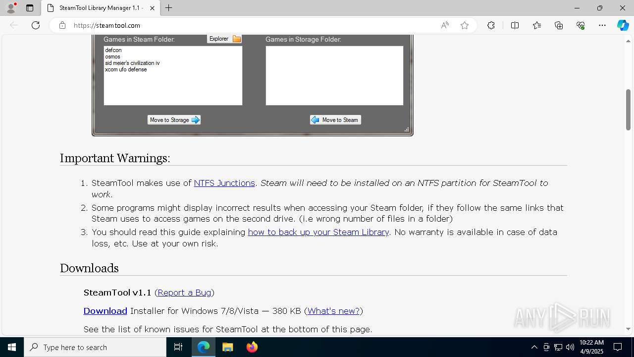Screen dimensions: 634x357
Task: Toggle split screen view
Action: [515, 25]
